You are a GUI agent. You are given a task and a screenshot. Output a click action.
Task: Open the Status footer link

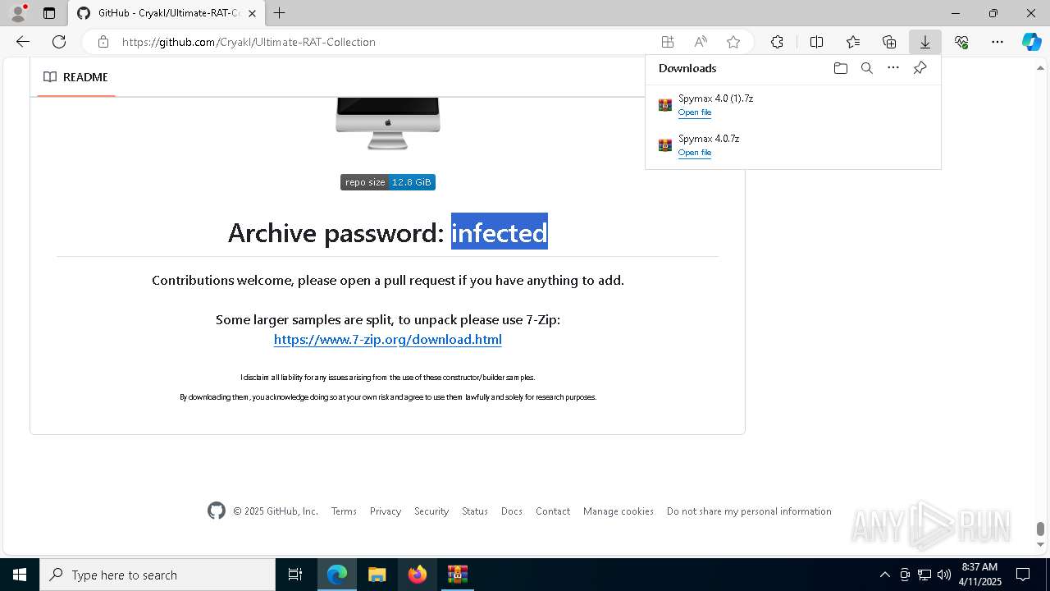[475, 511]
